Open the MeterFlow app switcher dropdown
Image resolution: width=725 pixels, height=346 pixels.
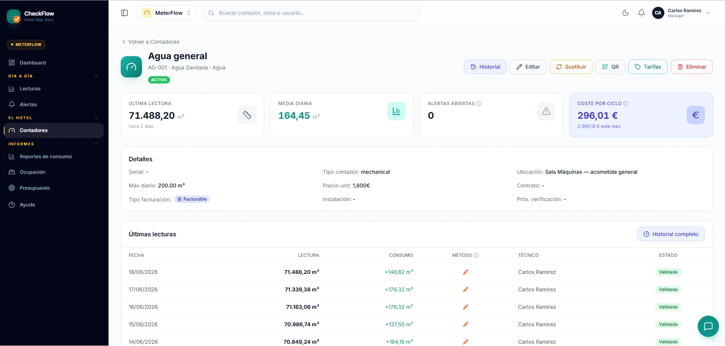(167, 13)
